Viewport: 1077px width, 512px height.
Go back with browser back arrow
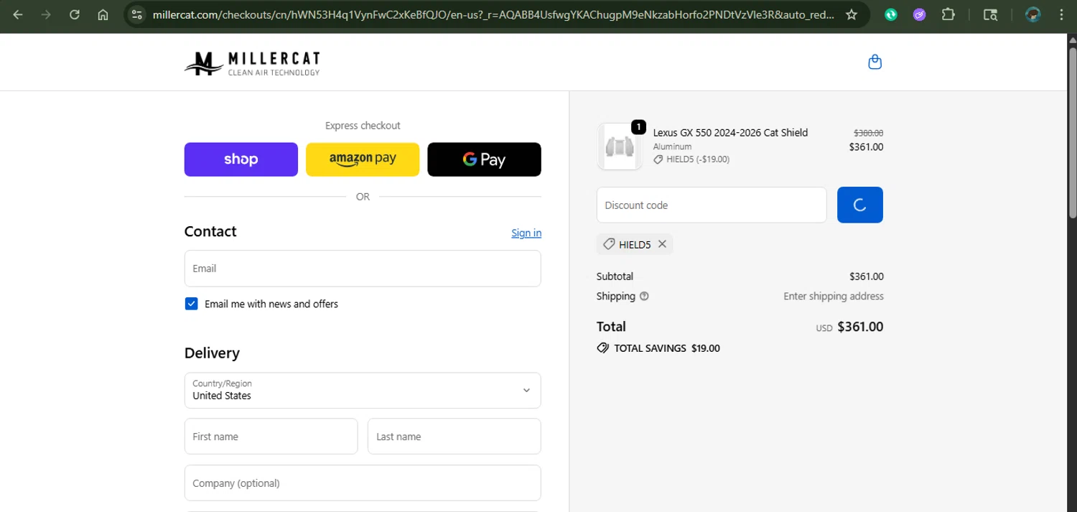[18, 14]
